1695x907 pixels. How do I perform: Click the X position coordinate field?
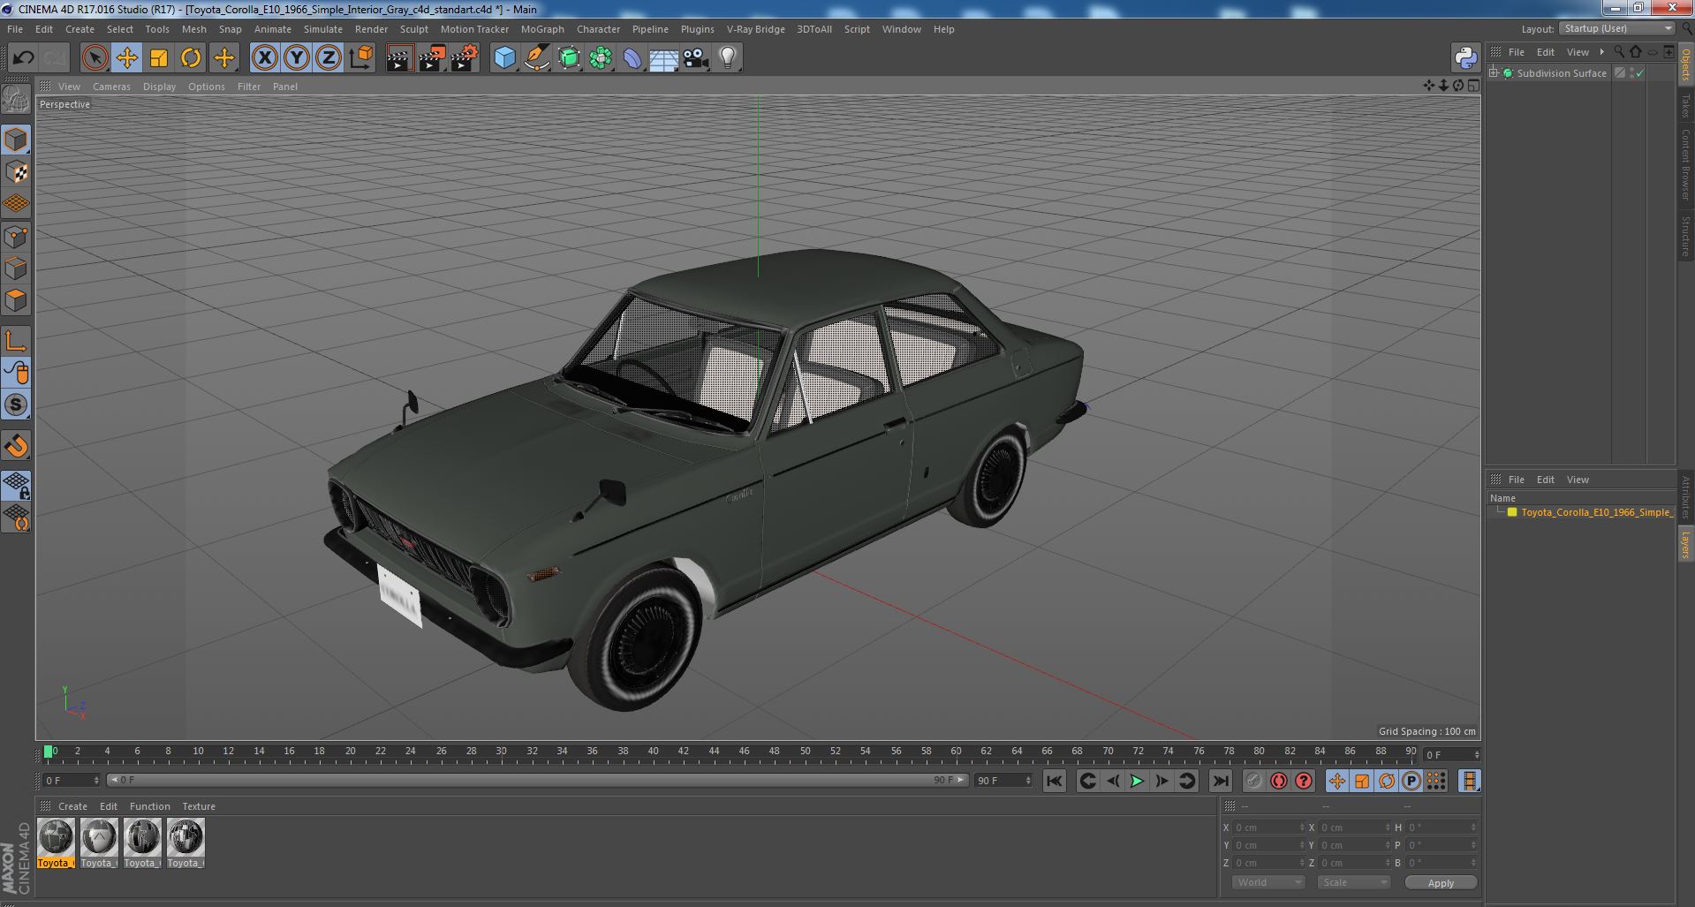(1267, 828)
